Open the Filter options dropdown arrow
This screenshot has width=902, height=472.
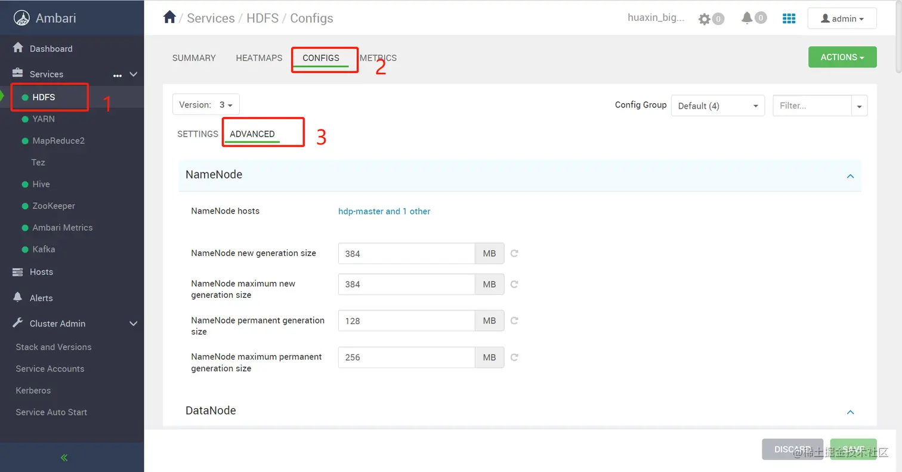[860, 106]
